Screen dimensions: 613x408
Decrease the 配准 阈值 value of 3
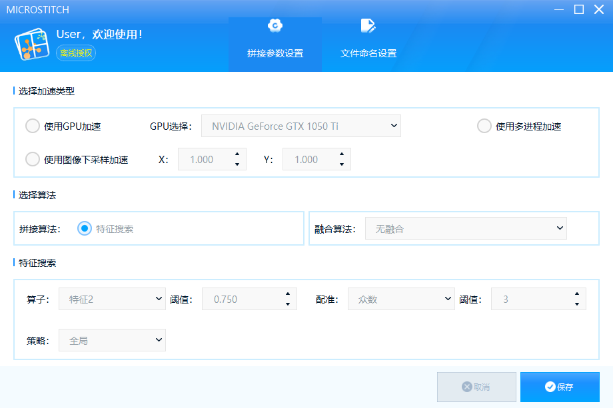pos(576,304)
